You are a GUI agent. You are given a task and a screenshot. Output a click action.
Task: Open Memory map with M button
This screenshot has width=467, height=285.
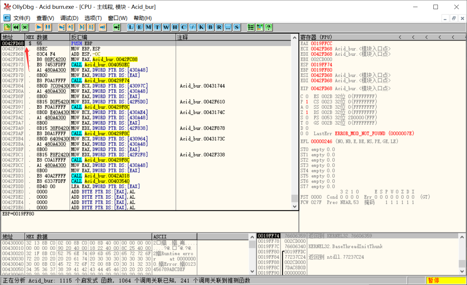148,27
